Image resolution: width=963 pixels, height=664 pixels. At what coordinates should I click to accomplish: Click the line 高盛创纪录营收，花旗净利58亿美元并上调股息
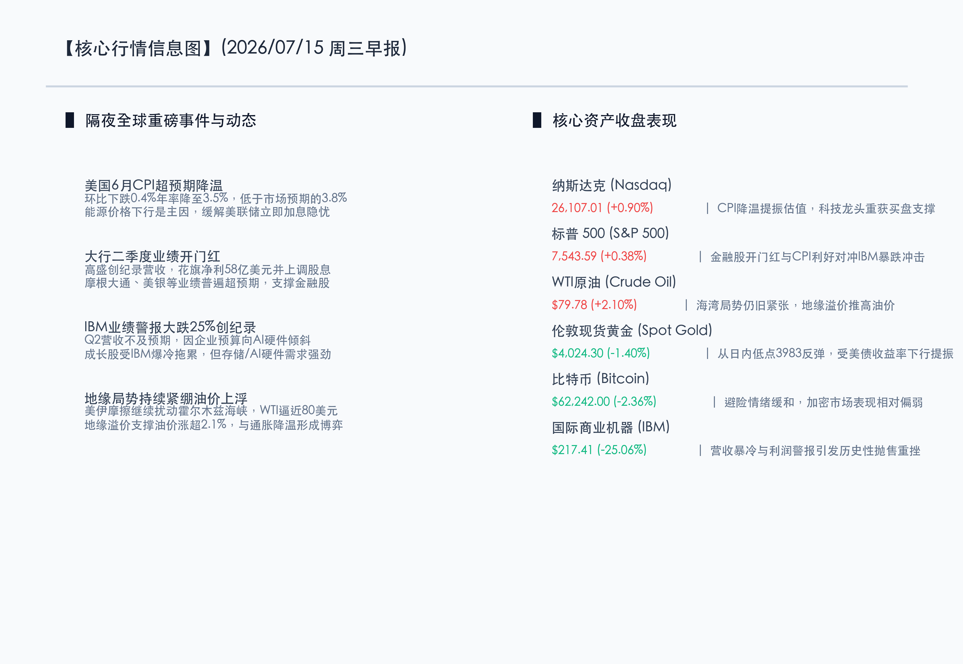[207, 269]
